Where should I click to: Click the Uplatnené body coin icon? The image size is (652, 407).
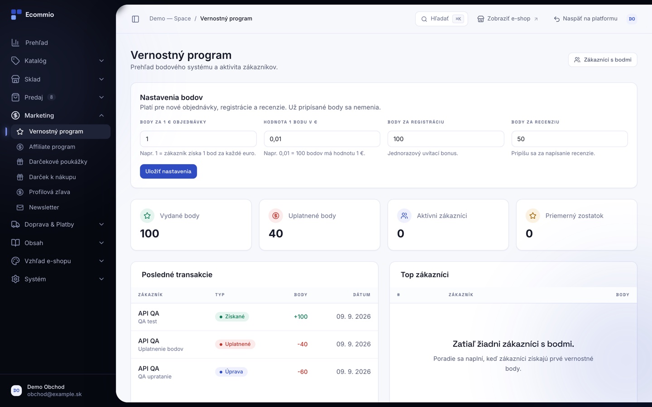276,216
